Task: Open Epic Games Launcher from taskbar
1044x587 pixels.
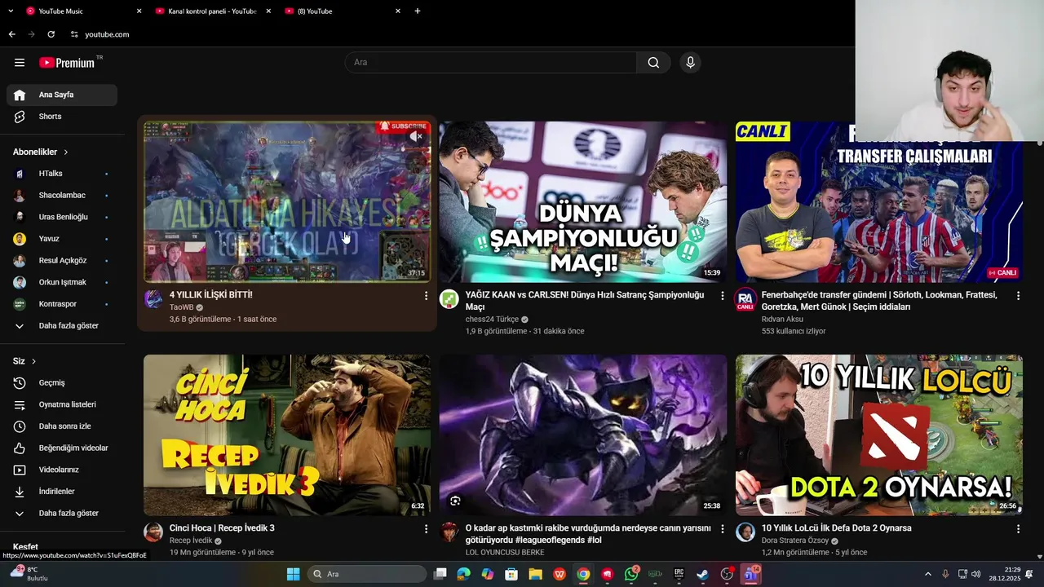Action: tap(679, 574)
